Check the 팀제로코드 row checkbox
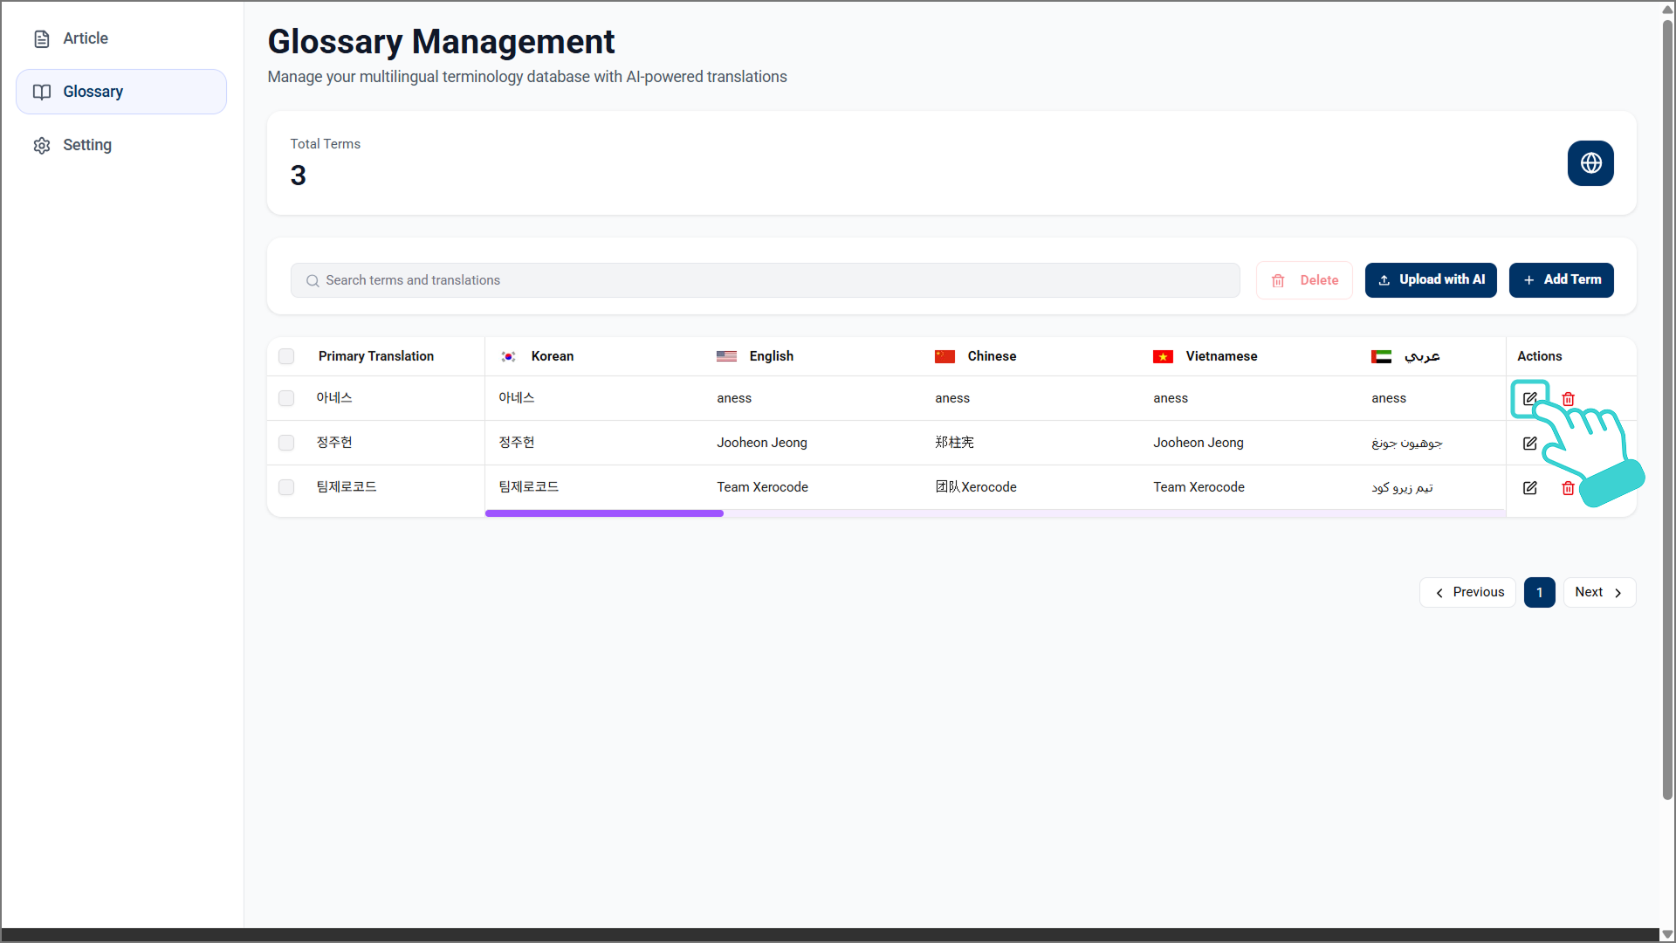Viewport: 1676px width, 943px height. [x=286, y=487]
